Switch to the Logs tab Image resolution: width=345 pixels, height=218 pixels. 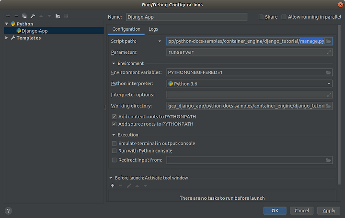point(153,29)
